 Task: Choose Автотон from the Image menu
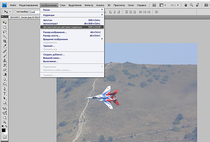72,20
